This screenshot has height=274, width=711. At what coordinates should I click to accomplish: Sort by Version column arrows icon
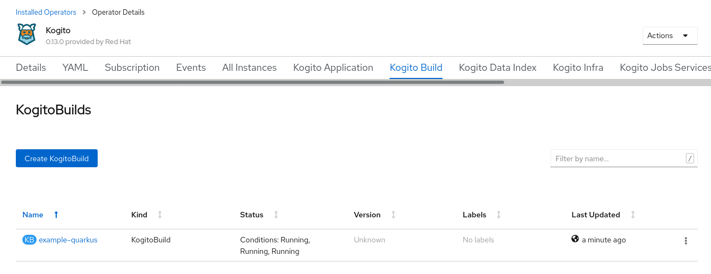tap(393, 215)
